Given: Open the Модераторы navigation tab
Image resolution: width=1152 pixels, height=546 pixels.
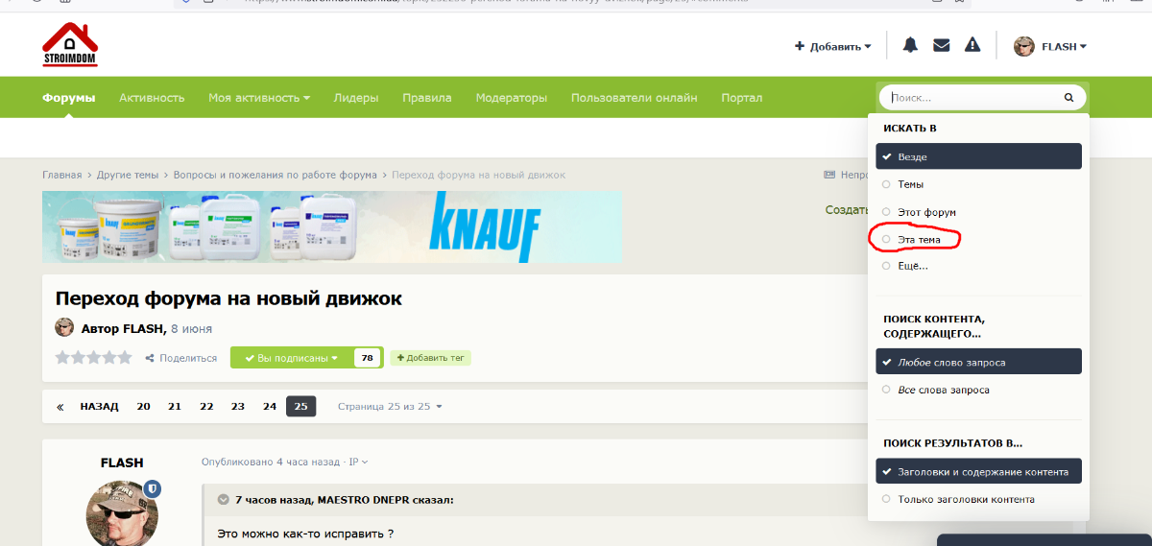Looking at the screenshot, I should click(512, 98).
